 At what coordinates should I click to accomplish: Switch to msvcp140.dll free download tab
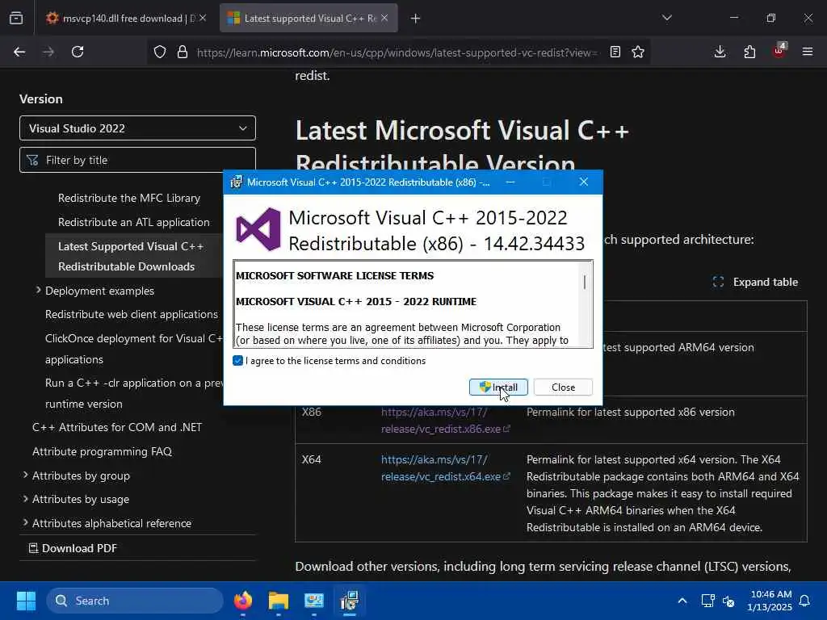tap(127, 19)
